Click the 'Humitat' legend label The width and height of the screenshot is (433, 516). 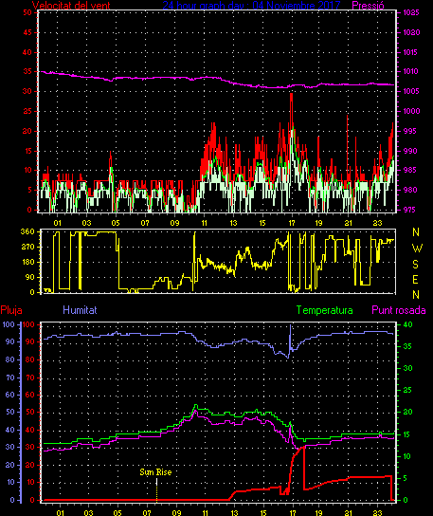[80, 310]
